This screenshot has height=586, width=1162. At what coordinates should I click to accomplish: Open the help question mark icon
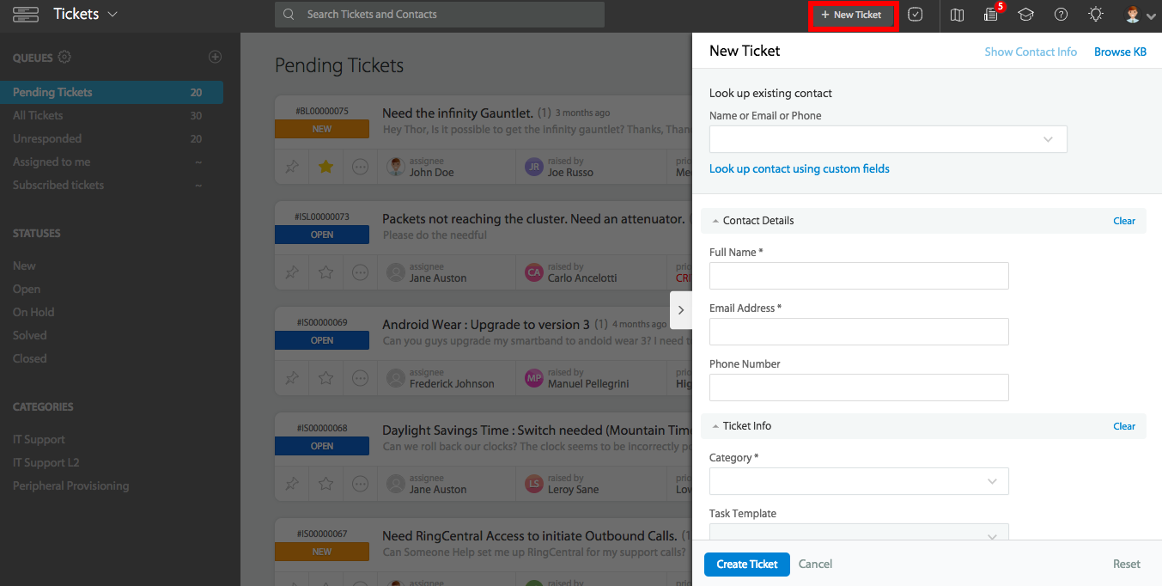tap(1062, 15)
